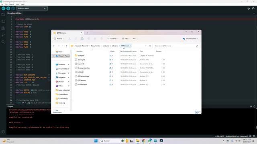
Task: Open the address bar history dropdown arrow
Action: click(x=145, y=46)
